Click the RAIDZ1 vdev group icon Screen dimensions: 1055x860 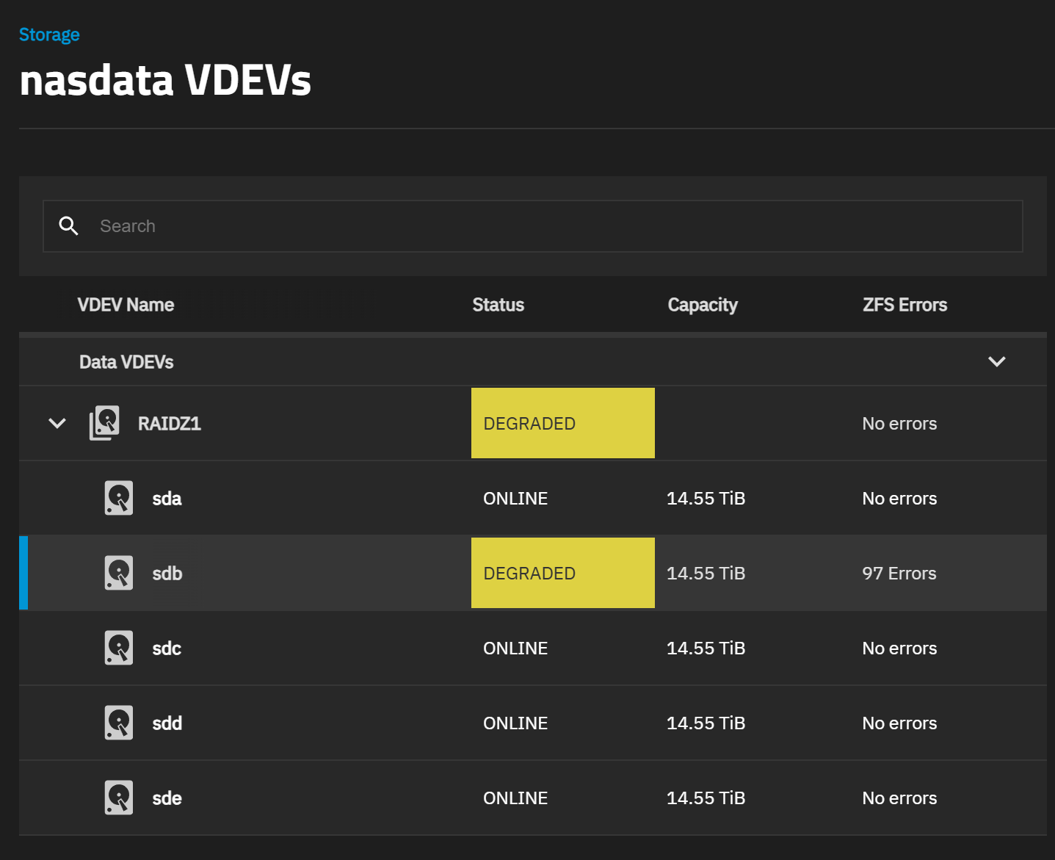(x=104, y=423)
